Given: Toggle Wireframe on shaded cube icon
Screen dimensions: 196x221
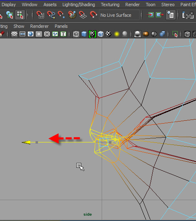Looking at the screenshot, I should pyautogui.click(x=100, y=34).
